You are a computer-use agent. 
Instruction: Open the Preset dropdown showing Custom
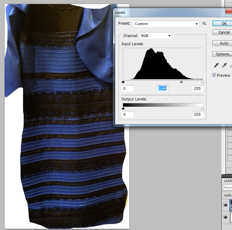(166, 24)
